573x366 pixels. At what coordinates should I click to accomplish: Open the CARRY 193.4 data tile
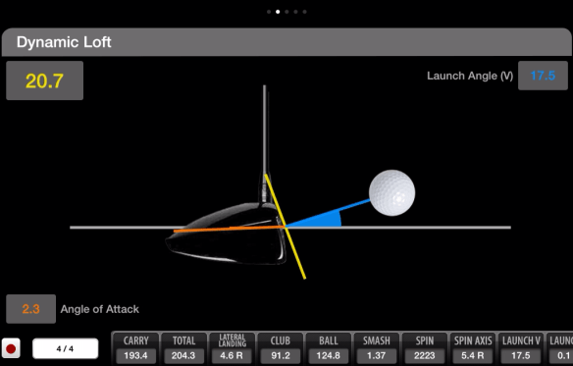pos(135,348)
